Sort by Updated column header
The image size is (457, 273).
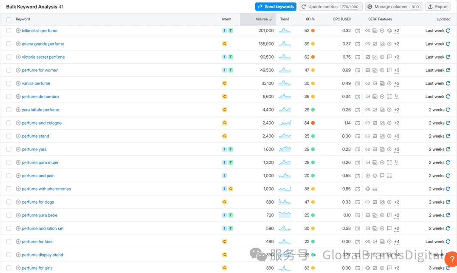pyautogui.click(x=443, y=19)
